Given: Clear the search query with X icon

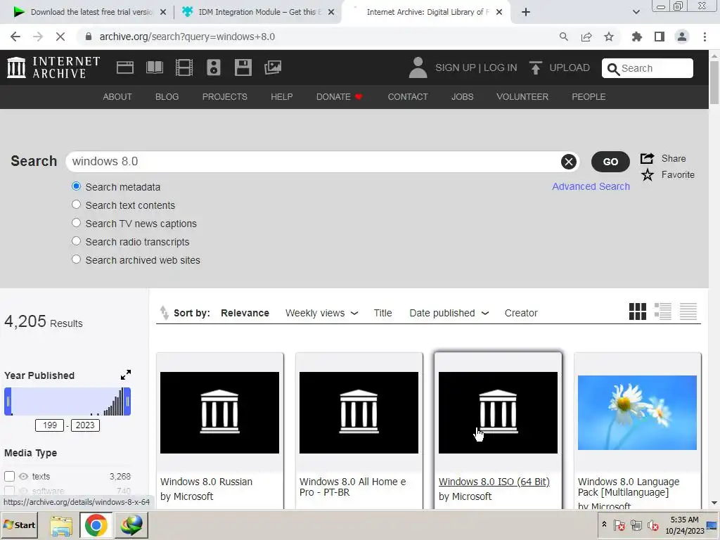Looking at the screenshot, I should tap(568, 162).
